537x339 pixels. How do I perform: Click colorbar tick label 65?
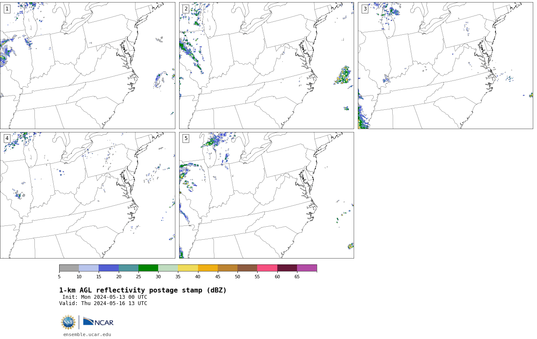click(x=297, y=277)
